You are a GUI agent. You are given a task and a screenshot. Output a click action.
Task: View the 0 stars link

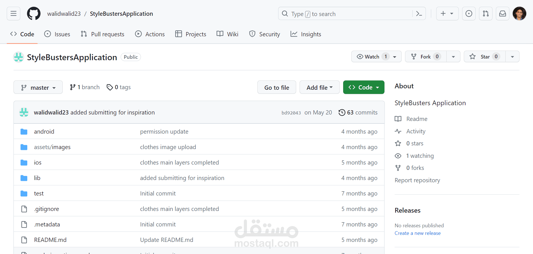click(415, 143)
